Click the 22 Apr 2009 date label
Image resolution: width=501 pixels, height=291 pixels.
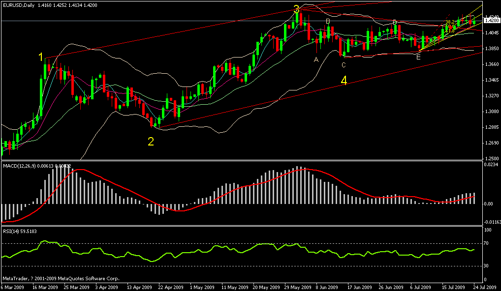(x=171, y=287)
